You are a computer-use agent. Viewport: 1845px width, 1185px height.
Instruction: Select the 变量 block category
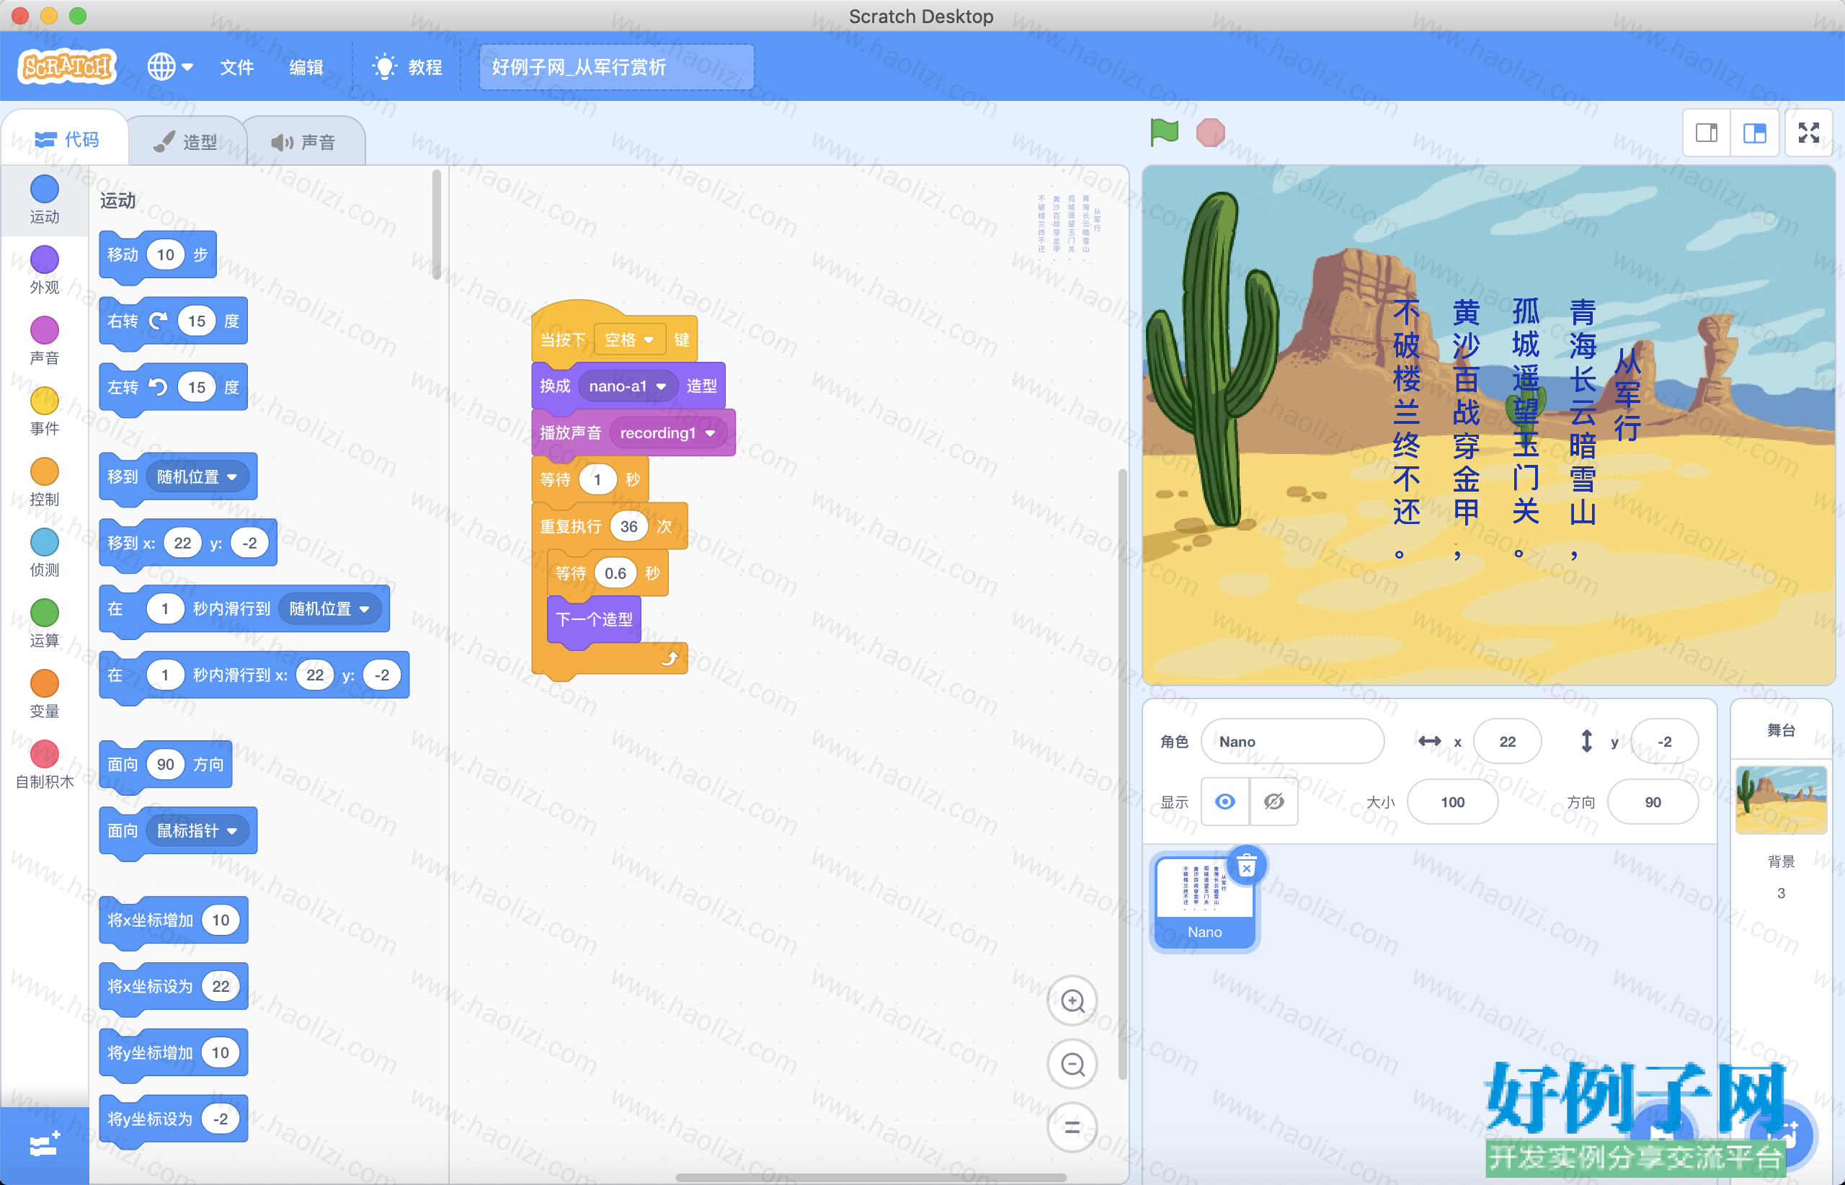tap(45, 696)
